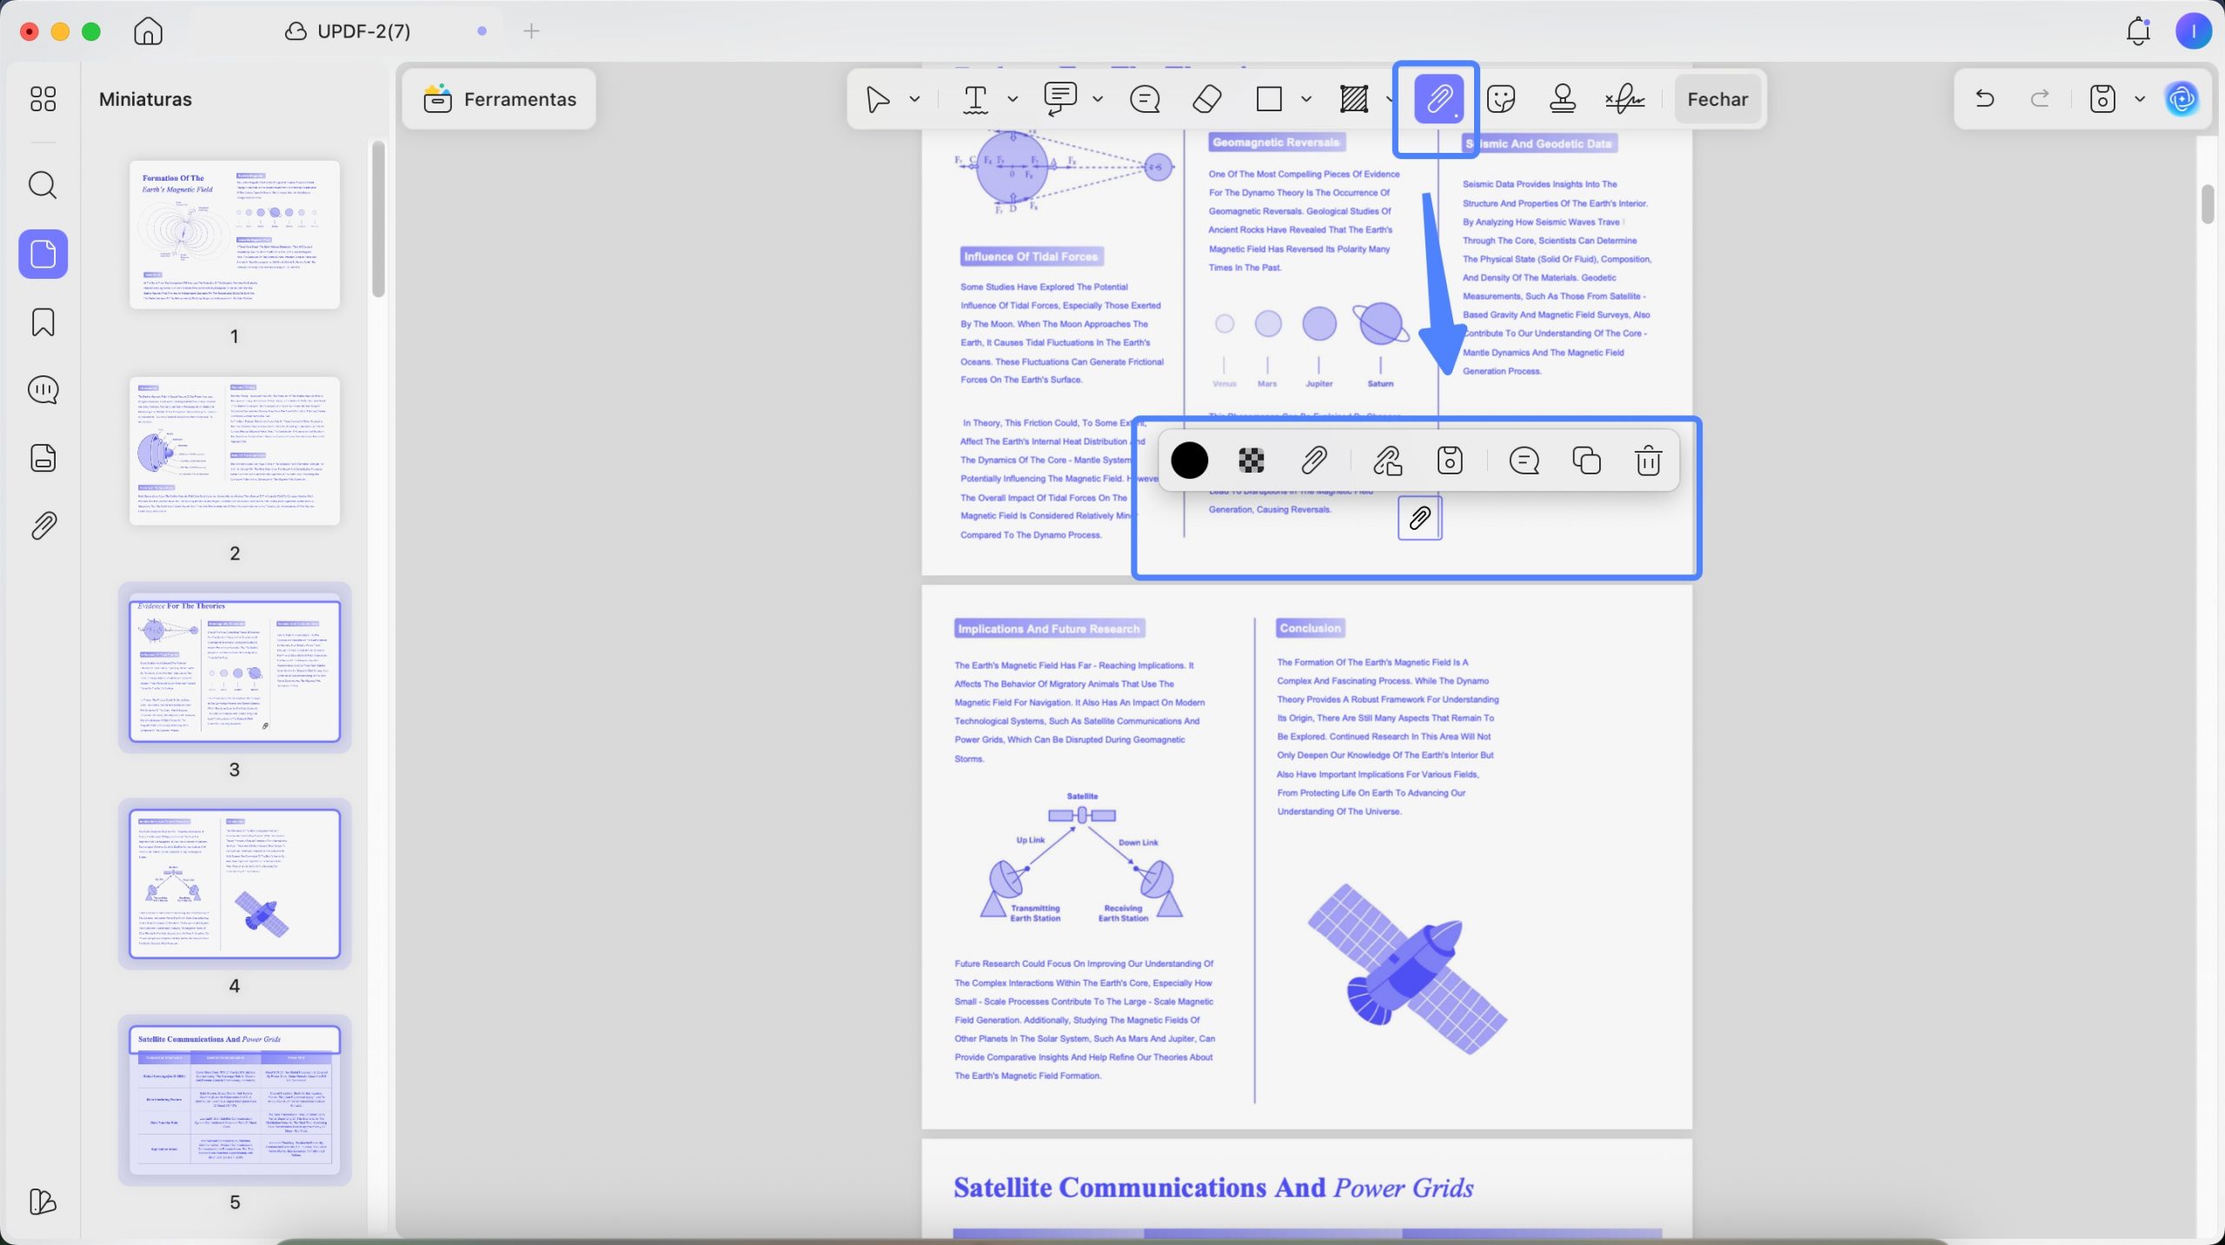Redo the last action

pyautogui.click(x=2040, y=99)
